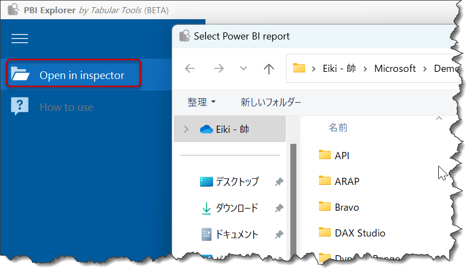475x276 pixels.
Task: Select the Microsoft breadcrumb in address bar
Action: [x=395, y=69]
